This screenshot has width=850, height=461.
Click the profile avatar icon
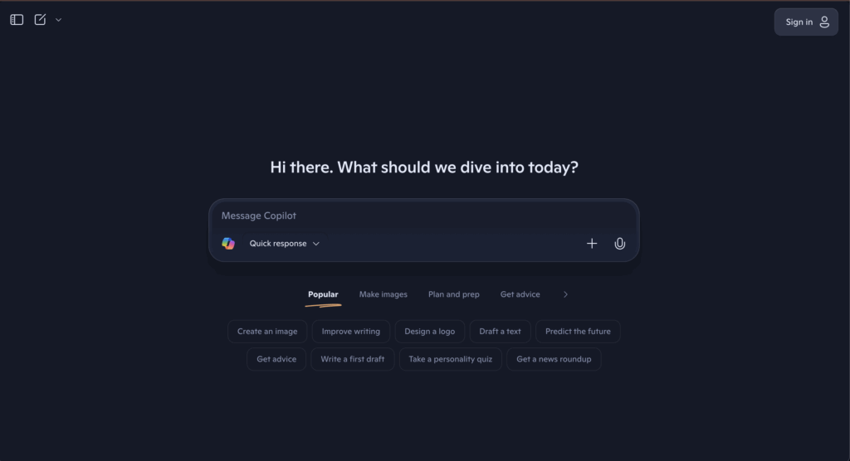point(824,22)
